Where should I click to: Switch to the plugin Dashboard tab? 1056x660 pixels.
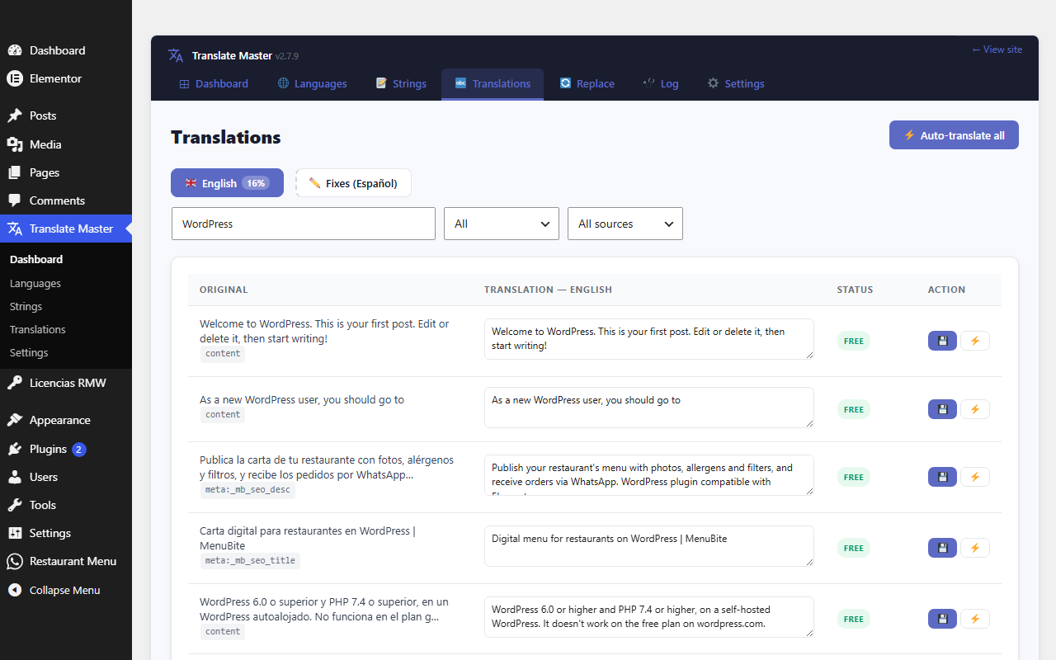pyautogui.click(x=214, y=83)
